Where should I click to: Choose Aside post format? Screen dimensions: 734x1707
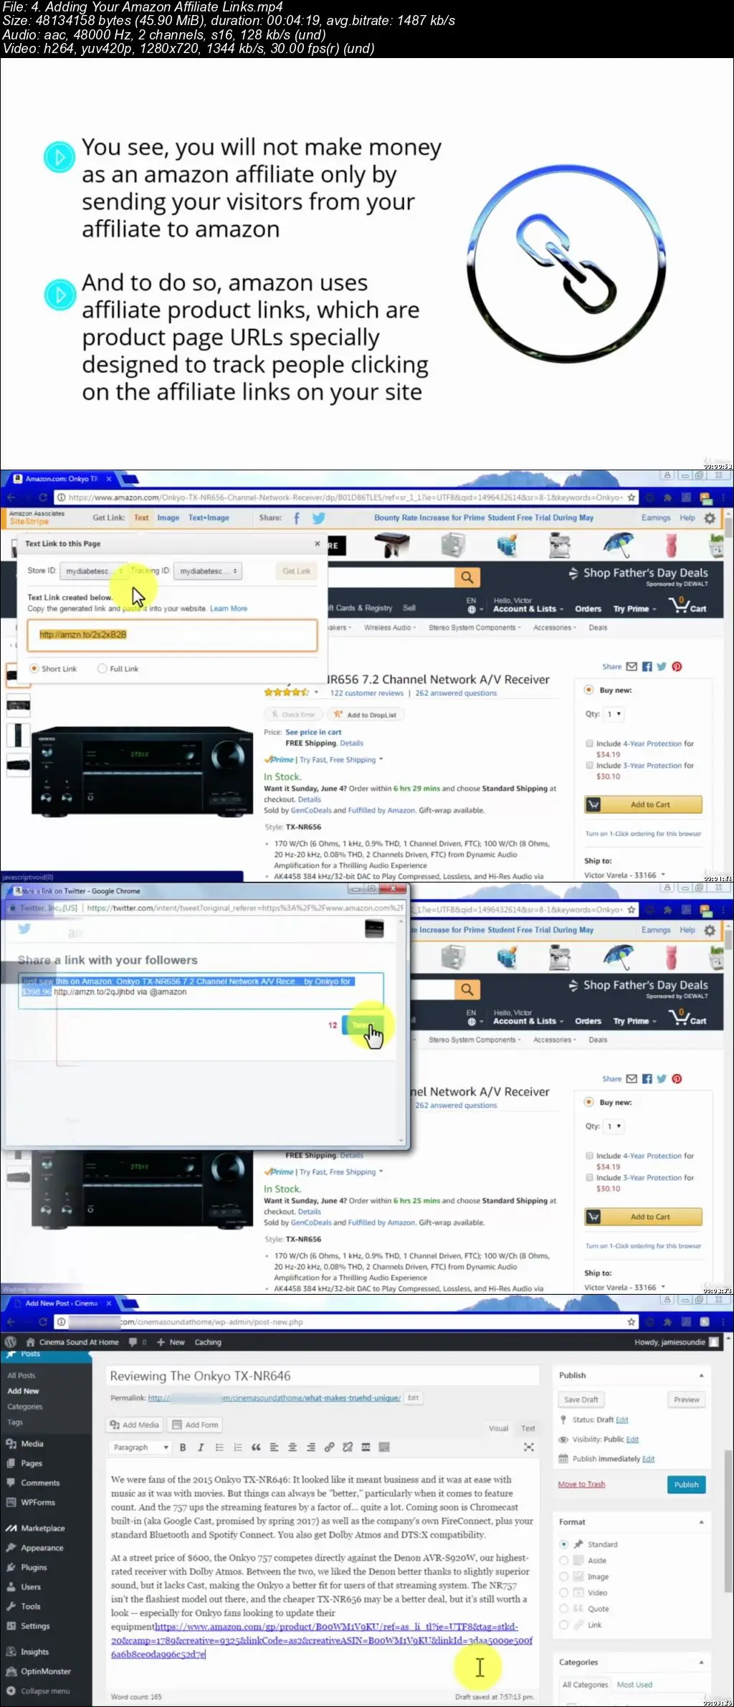tap(564, 1560)
